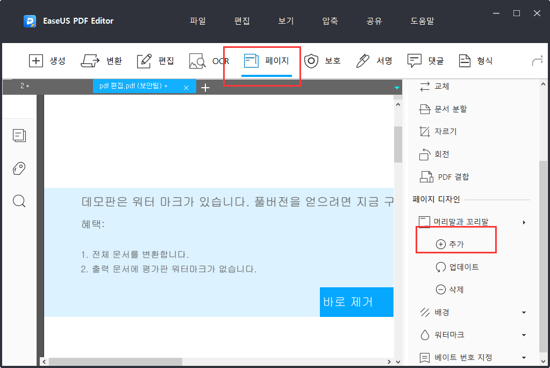Open the 파일 menu
The image size is (550, 368).
(x=197, y=21)
